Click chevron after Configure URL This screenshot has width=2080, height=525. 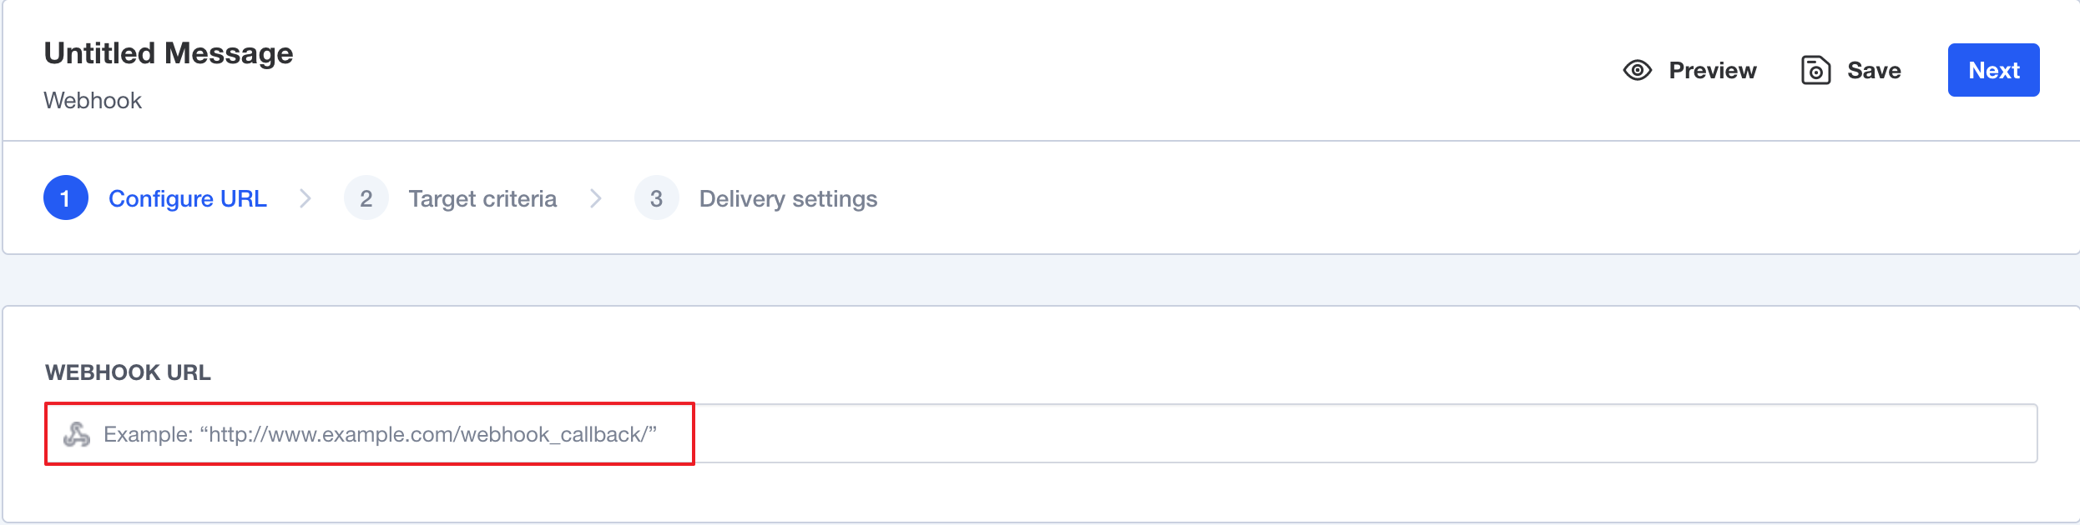tap(305, 198)
